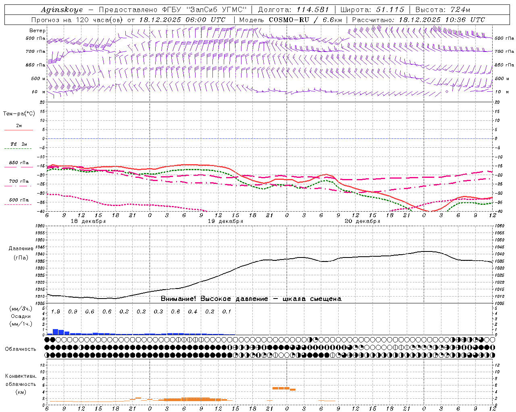Select the 0.3 precipitation total

point(158,311)
